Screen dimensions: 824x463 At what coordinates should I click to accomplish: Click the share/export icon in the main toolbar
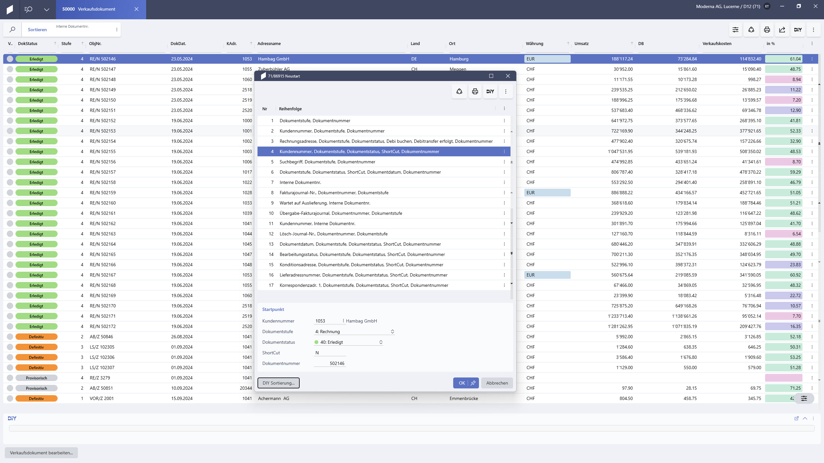782,30
